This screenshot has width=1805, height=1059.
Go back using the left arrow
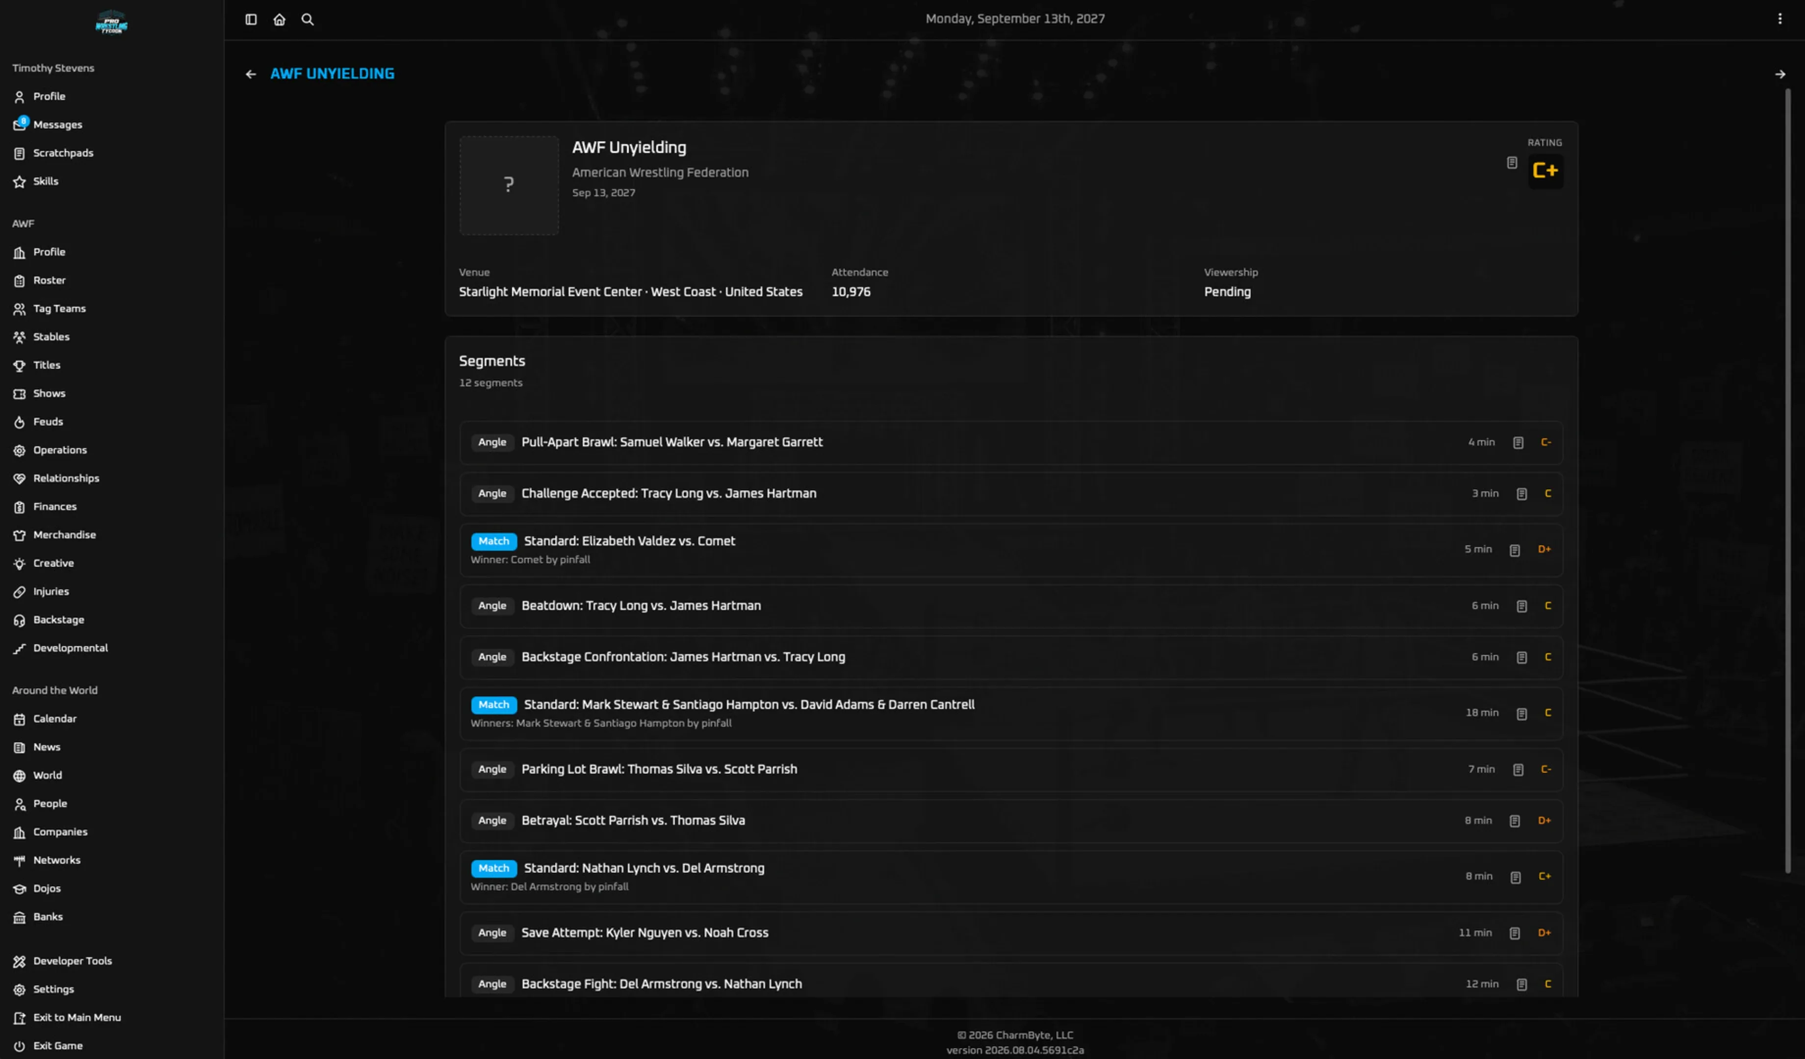click(x=251, y=74)
